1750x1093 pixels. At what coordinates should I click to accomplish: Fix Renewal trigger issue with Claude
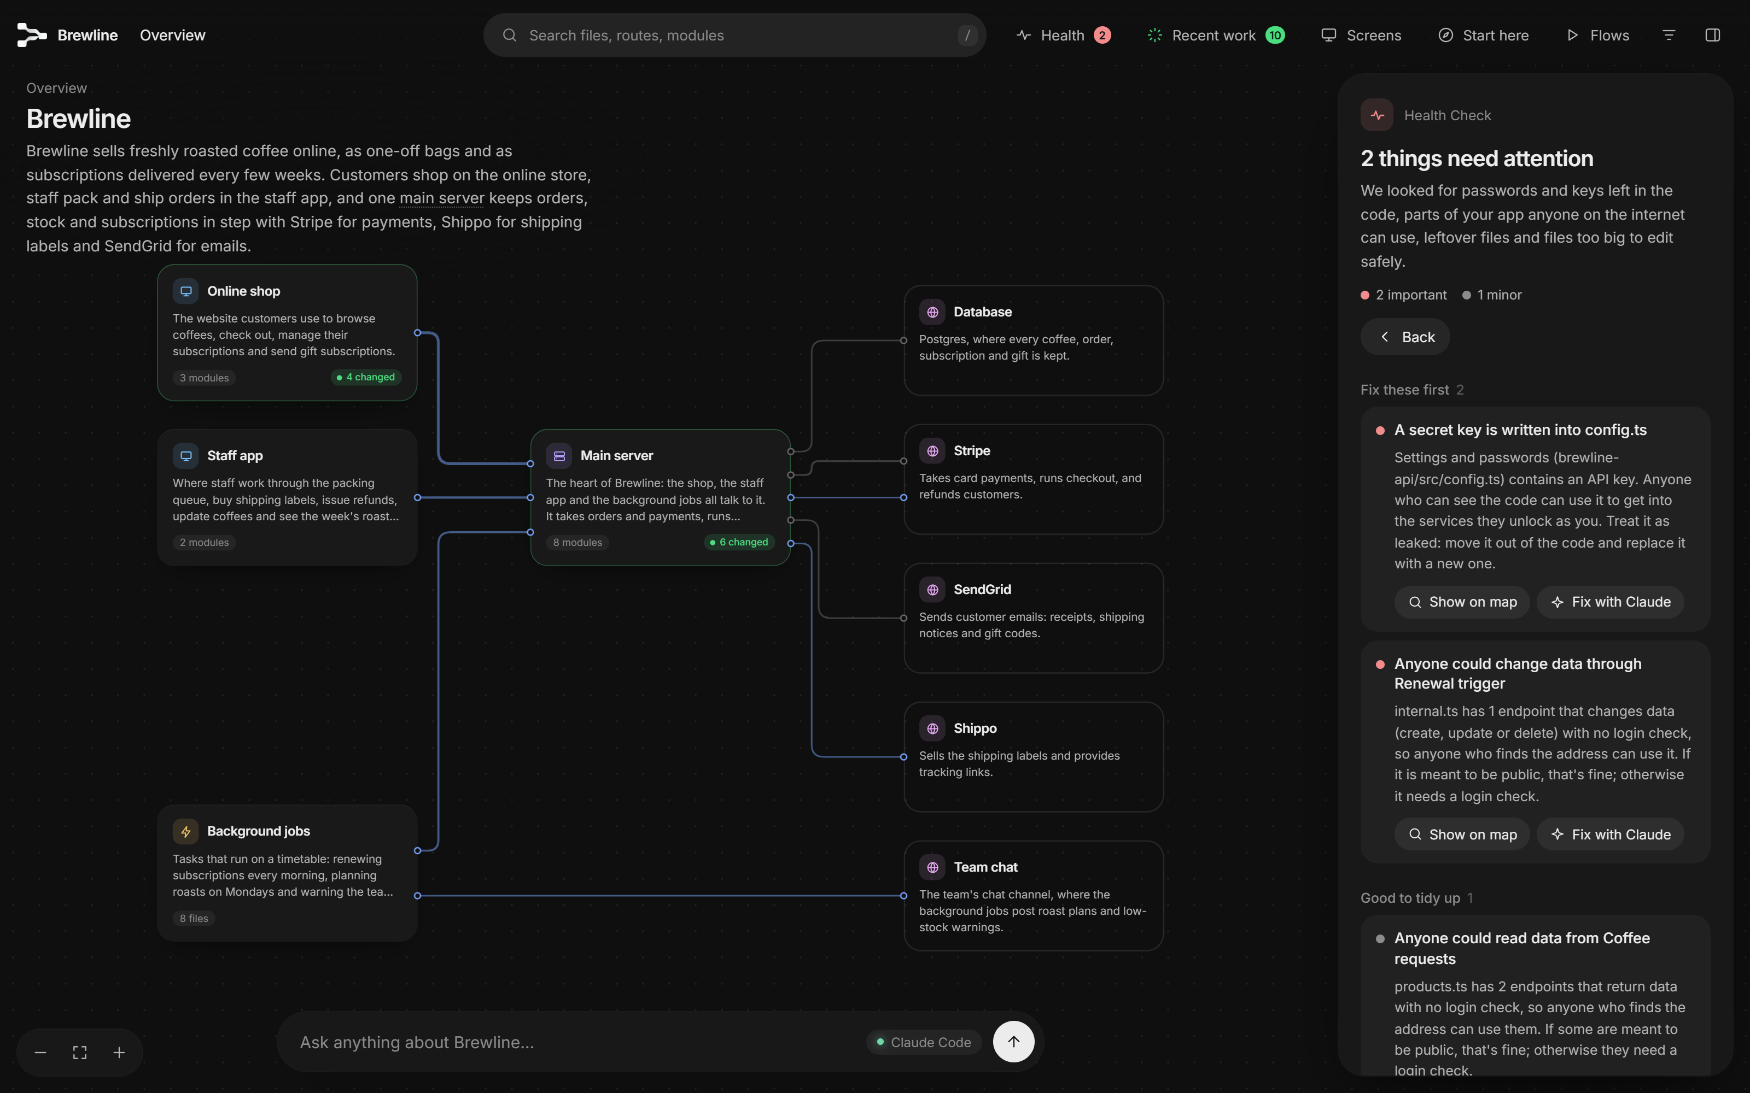[1611, 834]
